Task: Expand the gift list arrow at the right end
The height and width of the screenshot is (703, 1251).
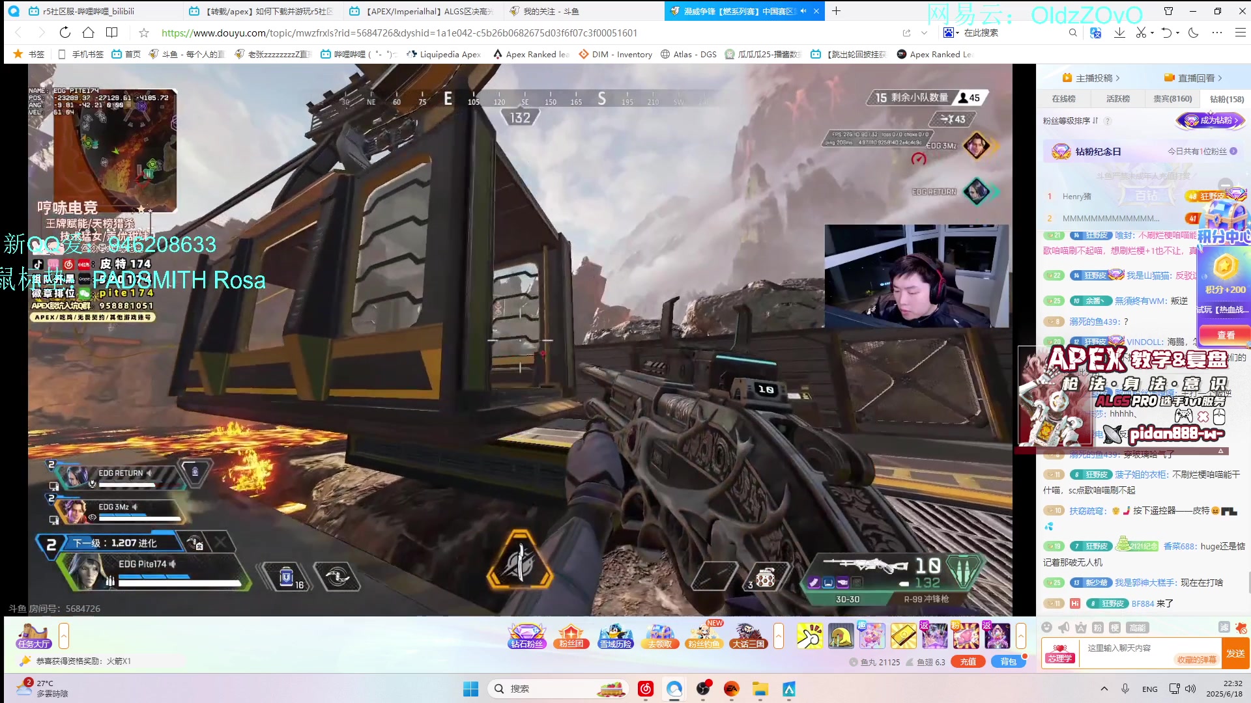Action: coord(1021,636)
